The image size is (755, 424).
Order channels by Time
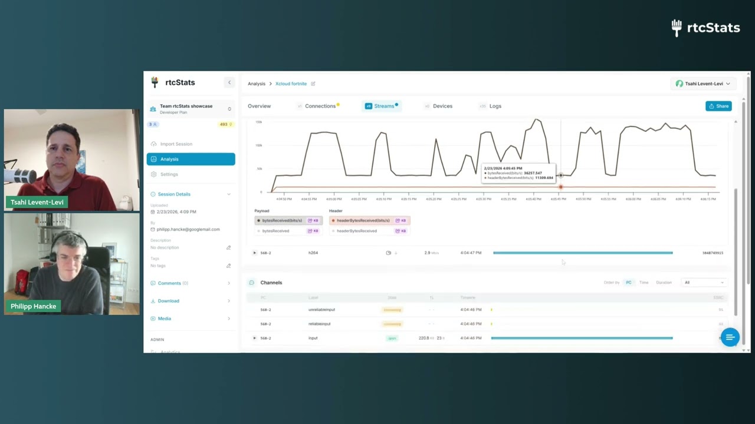(x=644, y=283)
